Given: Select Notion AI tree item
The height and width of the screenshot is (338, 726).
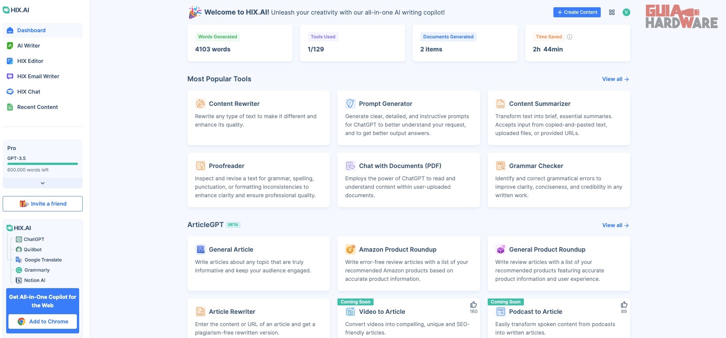Looking at the screenshot, I should pos(31,280).
